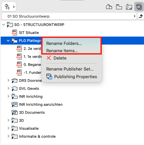Click the up-level arrow button
The width and height of the screenshot is (144, 145).
tap(141, 16)
